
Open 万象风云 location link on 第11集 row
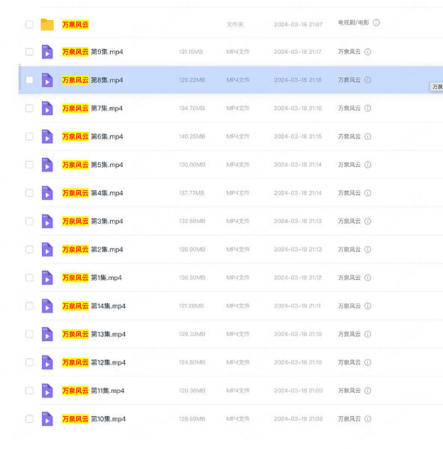(349, 391)
